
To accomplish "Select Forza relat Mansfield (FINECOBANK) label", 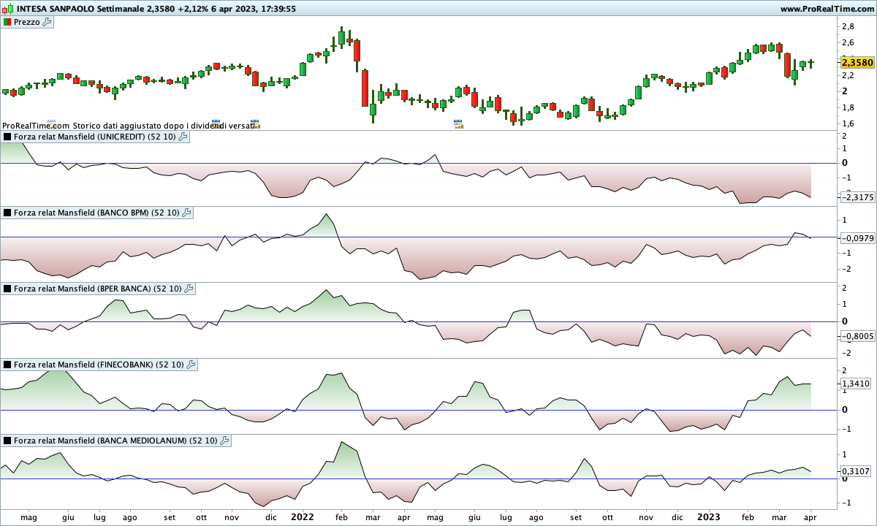I will click(x=99, y=365).
